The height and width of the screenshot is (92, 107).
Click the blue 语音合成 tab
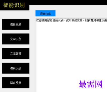tap(45, 13)
